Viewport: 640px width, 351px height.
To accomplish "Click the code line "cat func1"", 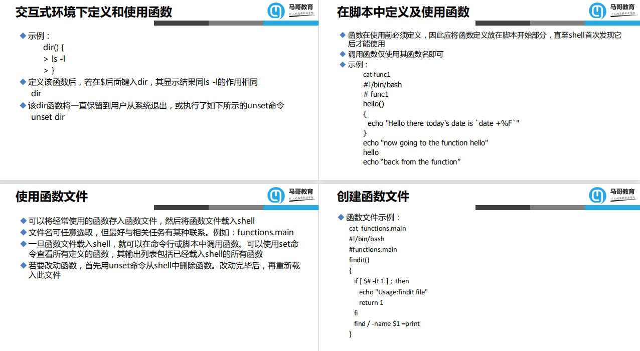I will click(x=377, y=75).
